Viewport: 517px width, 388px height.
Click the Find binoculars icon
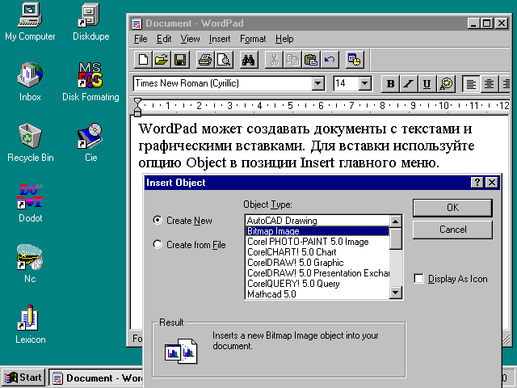click(248, 59)
